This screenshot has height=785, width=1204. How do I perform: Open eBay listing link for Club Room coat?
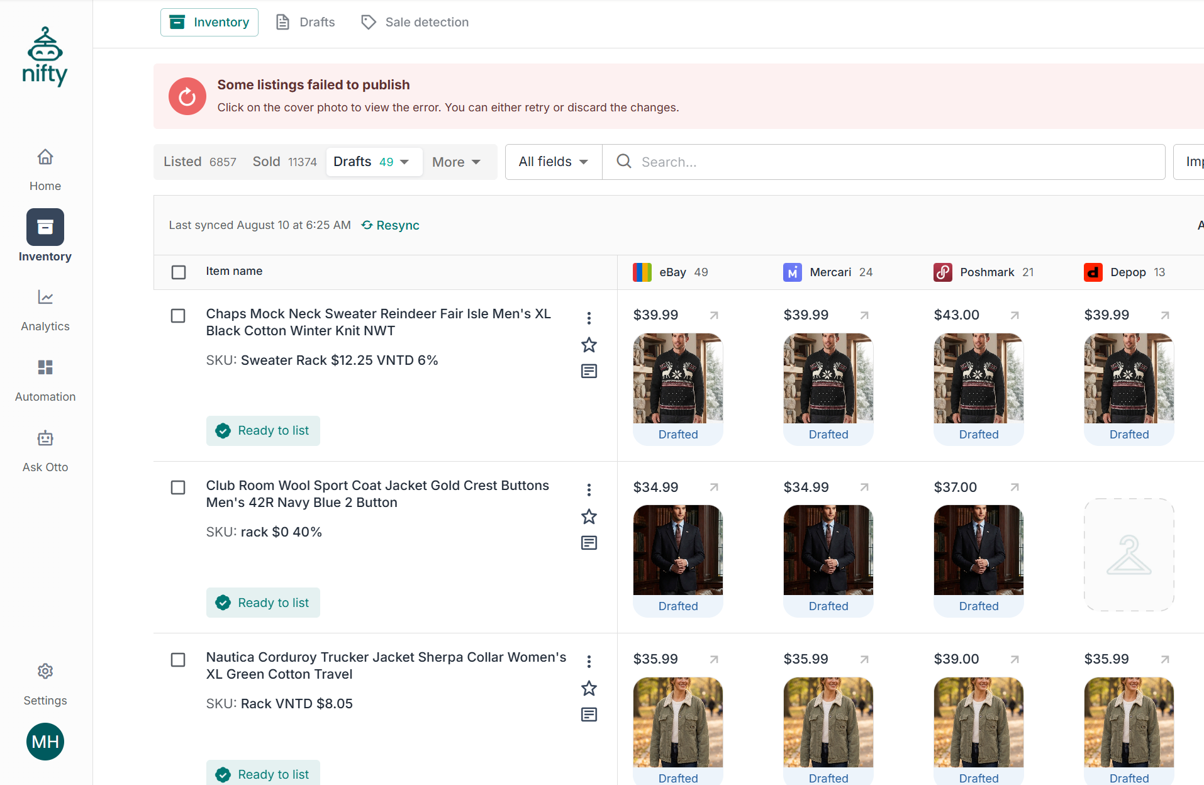[714, 487]
